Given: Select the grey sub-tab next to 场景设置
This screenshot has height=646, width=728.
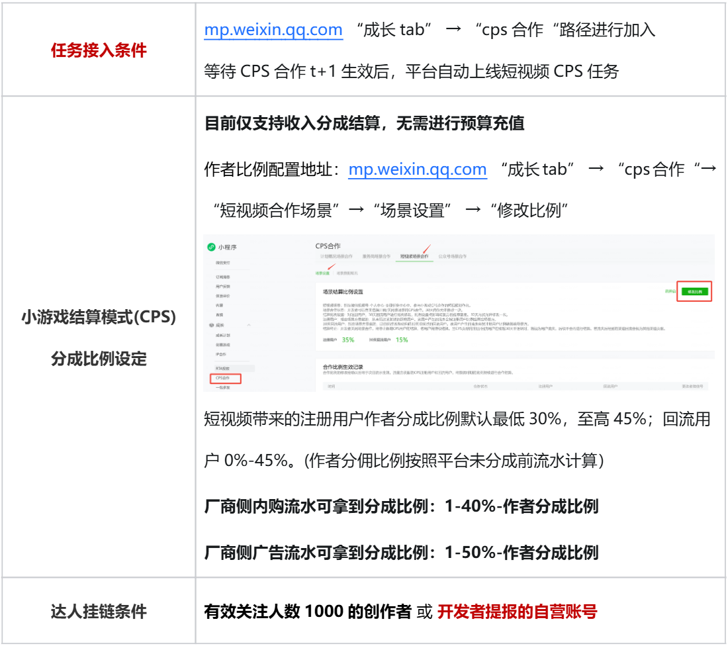Looking at the screenshot, I should [347, 273].
